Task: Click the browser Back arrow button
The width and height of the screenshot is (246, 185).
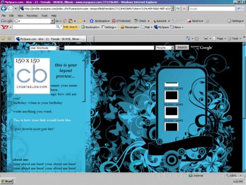Action: coord(4,9)
